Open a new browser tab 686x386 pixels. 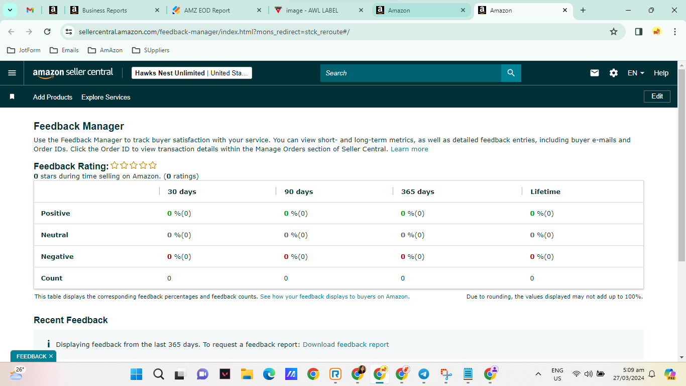pyautogui.click(x=583, y=10)
